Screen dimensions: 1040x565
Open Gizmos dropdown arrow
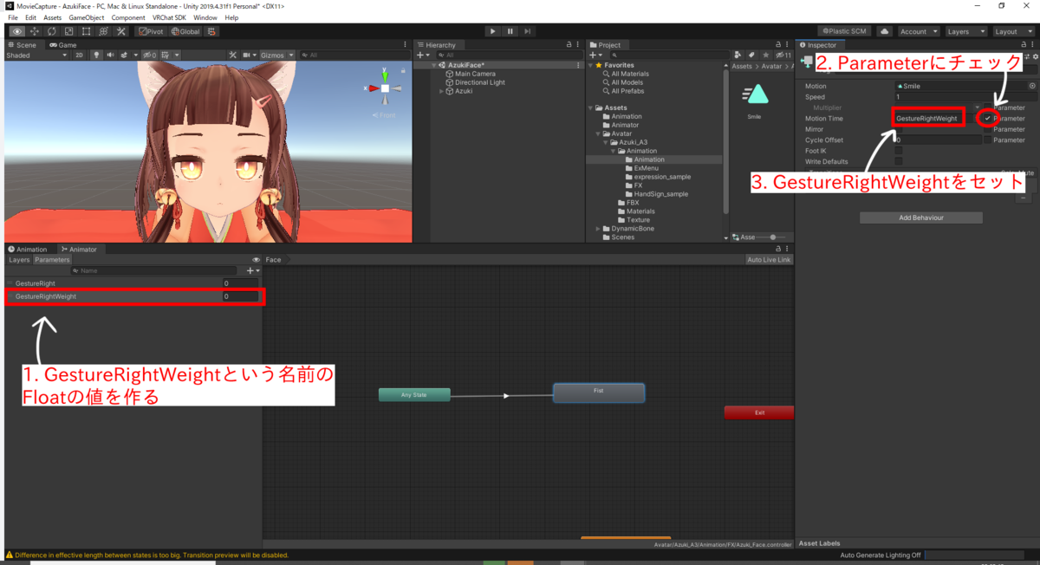(292, 55)
